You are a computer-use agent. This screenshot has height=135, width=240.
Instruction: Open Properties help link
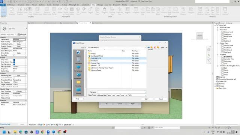(x=5, y=124)
